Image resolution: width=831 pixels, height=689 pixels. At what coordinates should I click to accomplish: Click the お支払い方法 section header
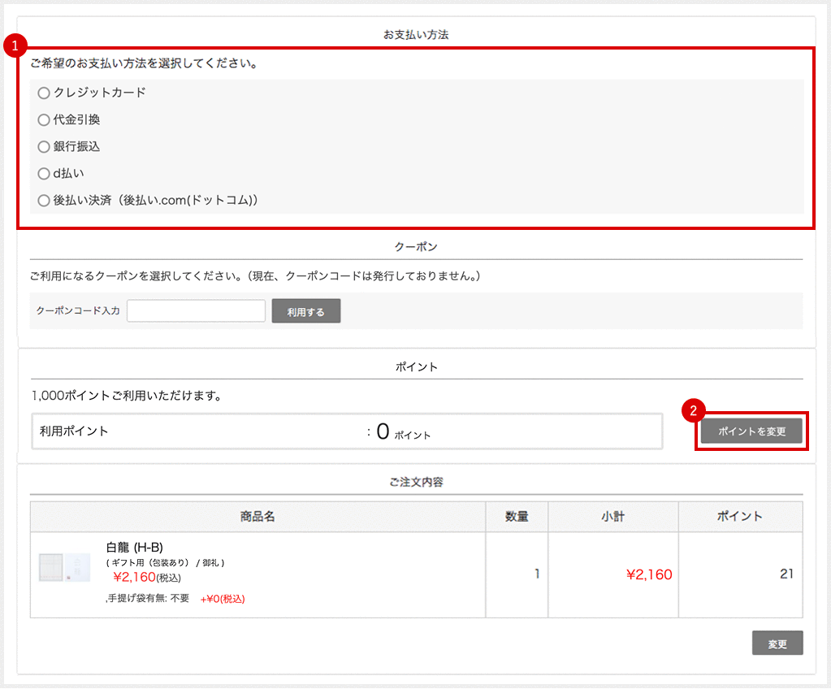(415, 34)
